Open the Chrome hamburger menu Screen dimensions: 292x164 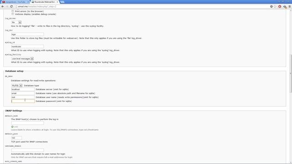pos(290,6)
